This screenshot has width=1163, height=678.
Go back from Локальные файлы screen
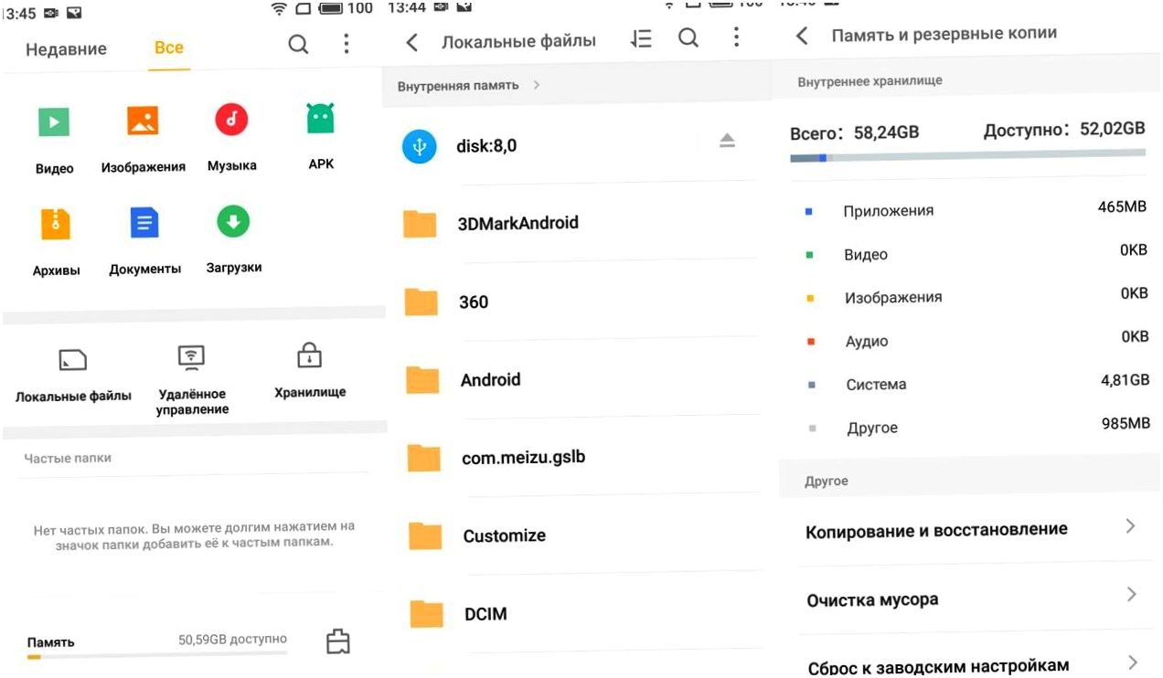411,42
